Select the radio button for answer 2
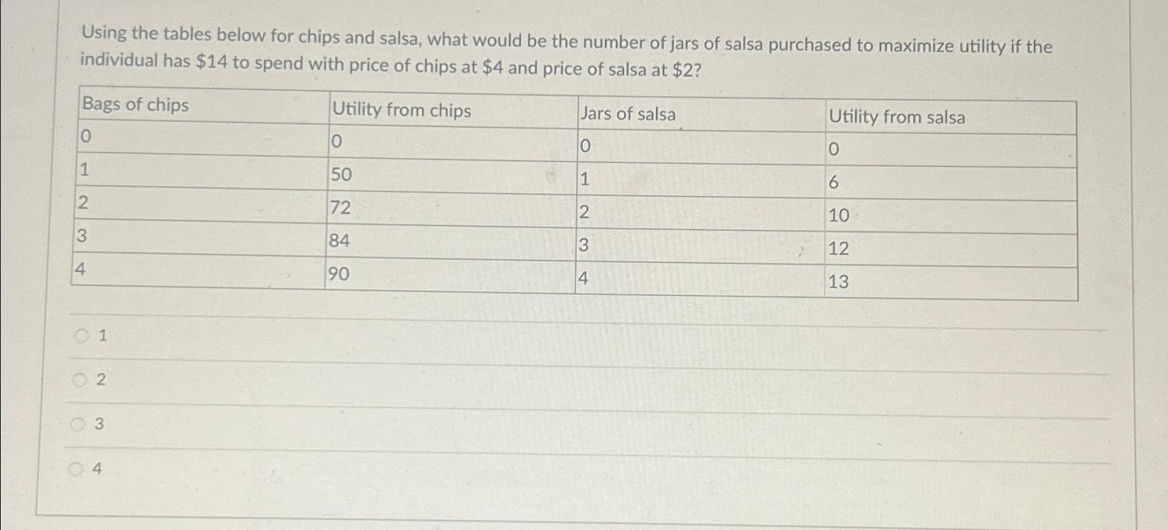1168x530 pixels. click(79, 380)
